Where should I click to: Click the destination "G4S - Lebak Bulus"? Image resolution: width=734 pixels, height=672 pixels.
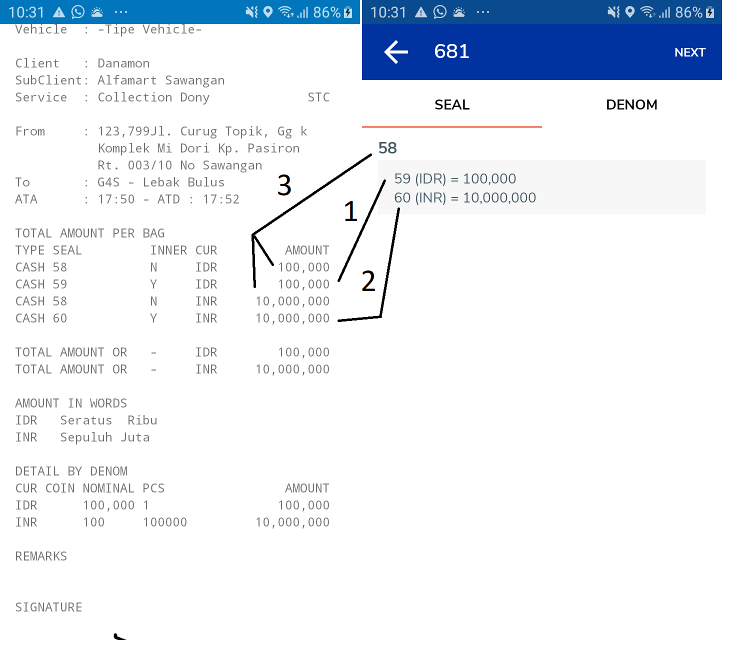(x=161, y=182)
